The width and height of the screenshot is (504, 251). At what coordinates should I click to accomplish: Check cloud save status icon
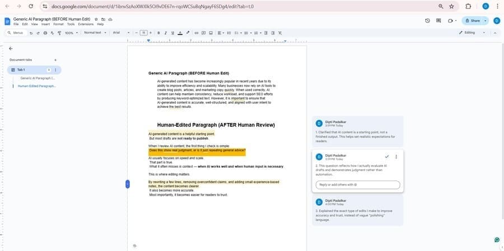click(x=110, y=19)
